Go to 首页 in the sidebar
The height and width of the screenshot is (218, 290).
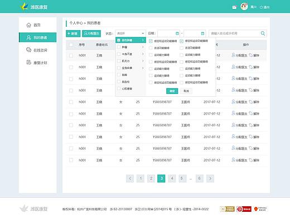(37, 25)
